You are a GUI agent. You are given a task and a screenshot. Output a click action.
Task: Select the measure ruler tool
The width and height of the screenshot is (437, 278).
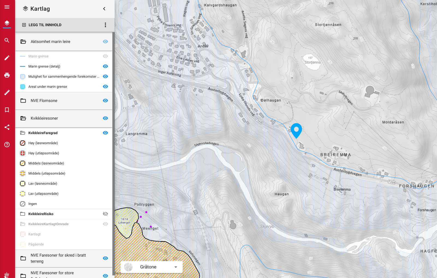click(x=7, y=92)
